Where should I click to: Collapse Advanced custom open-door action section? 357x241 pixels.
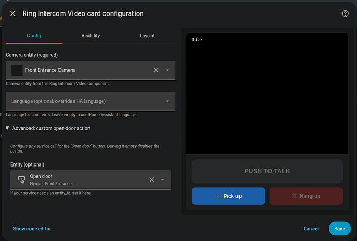[48, 128]
